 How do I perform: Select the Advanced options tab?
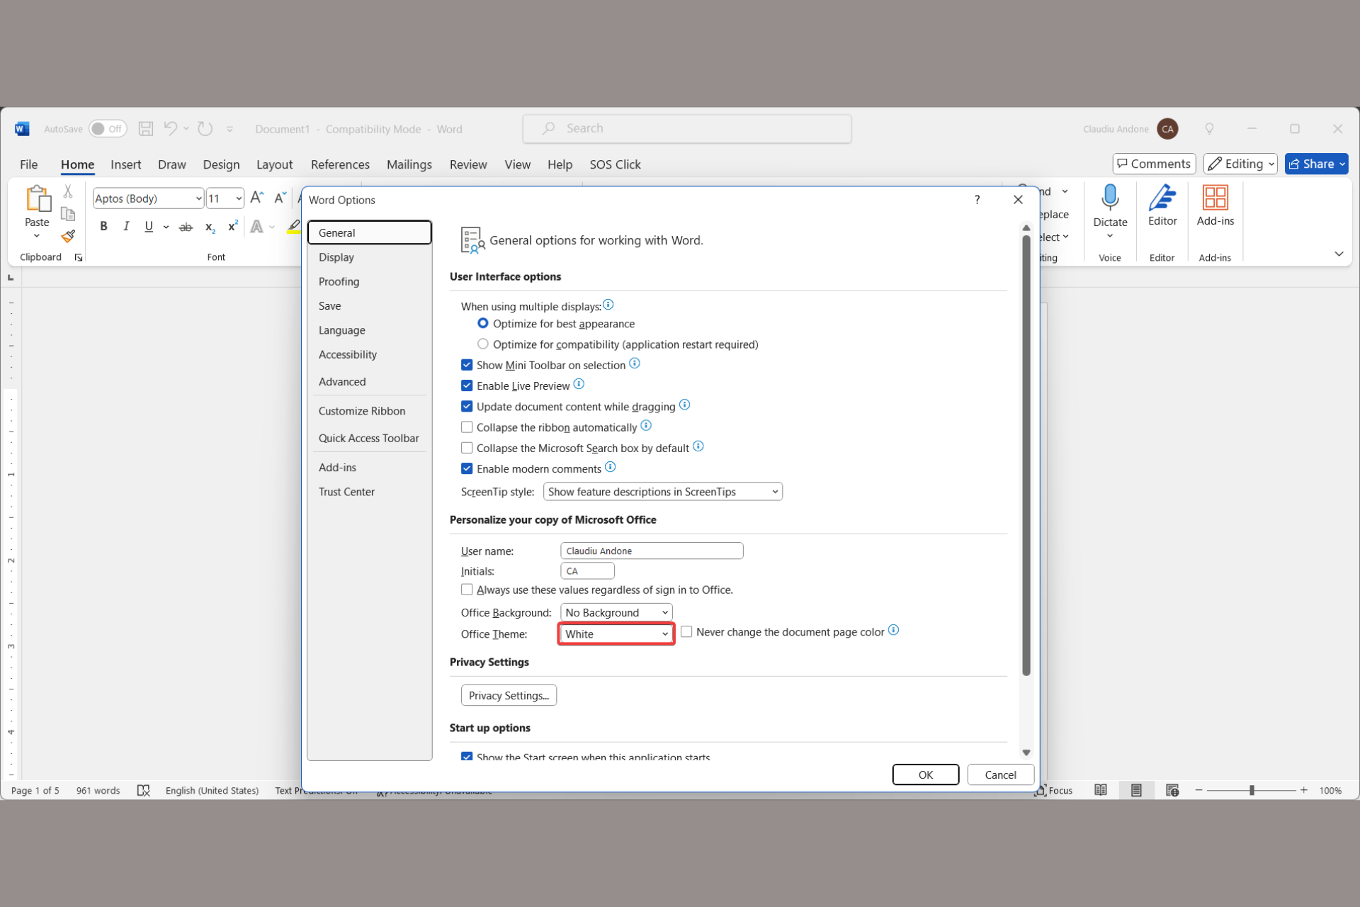pyautogui.click(x=342, y=381)
